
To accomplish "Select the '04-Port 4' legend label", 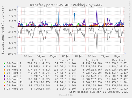I will [x=14, y=73].
